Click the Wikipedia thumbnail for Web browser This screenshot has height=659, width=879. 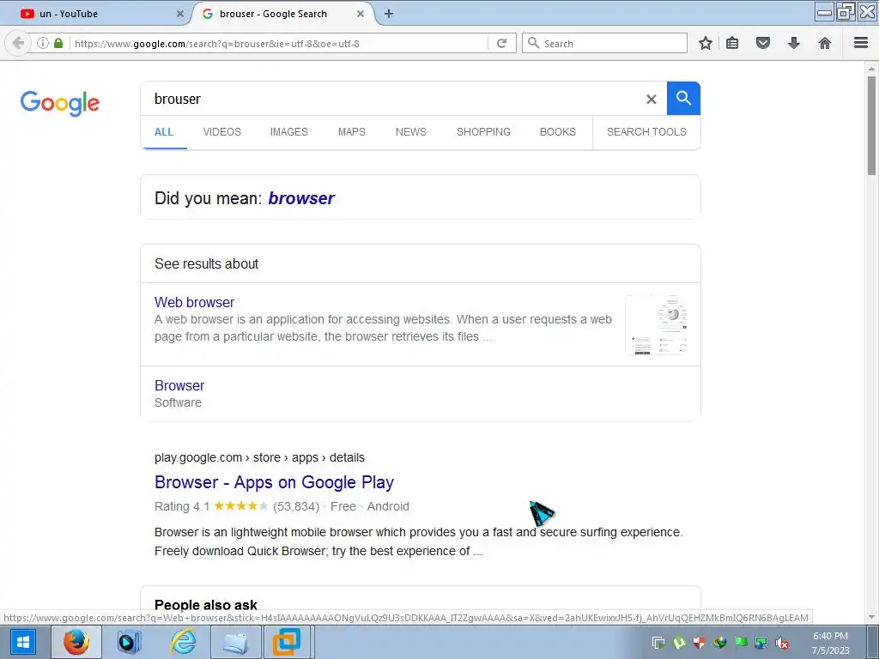coord(657,324)
